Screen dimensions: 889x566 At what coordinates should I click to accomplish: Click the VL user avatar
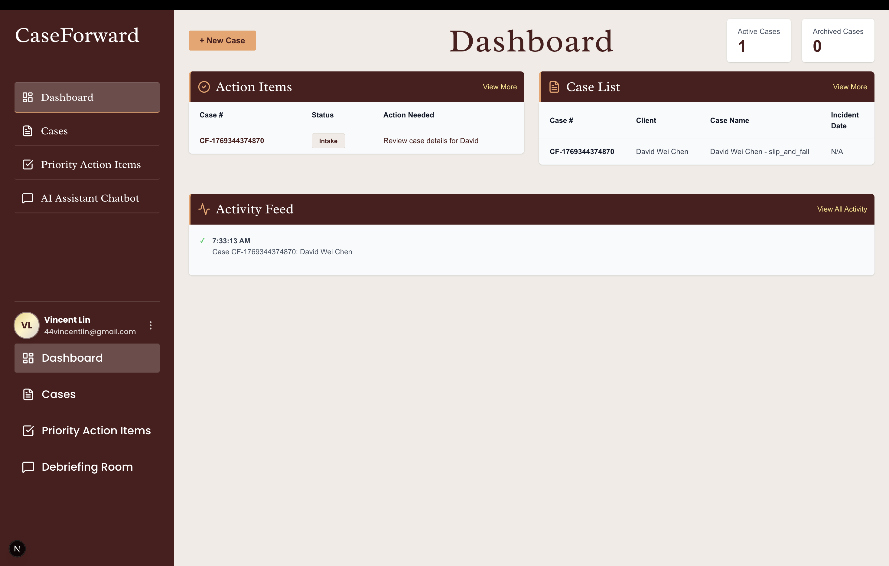tap(27, 325)
